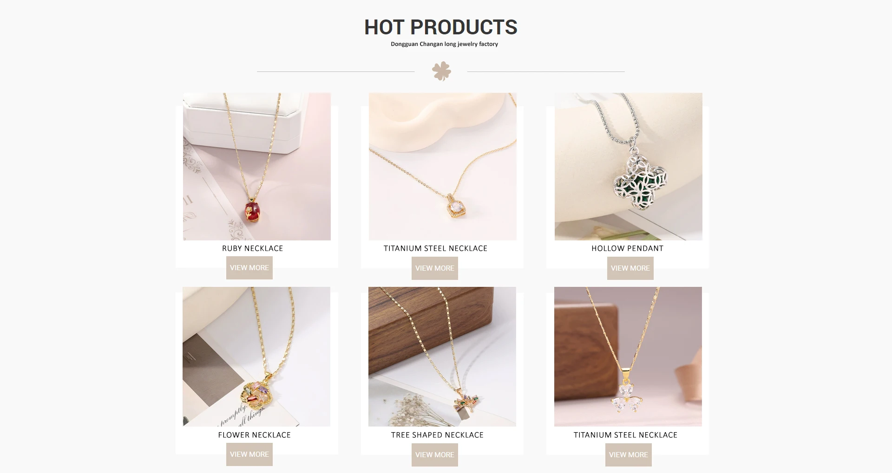Click View More under Hollow Pendant
Screen dimensions: 892x473
(x=630, y=268)
